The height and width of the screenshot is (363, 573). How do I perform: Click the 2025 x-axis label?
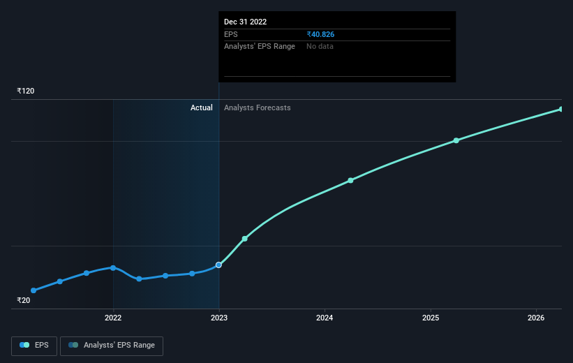(x=431, y=318)
